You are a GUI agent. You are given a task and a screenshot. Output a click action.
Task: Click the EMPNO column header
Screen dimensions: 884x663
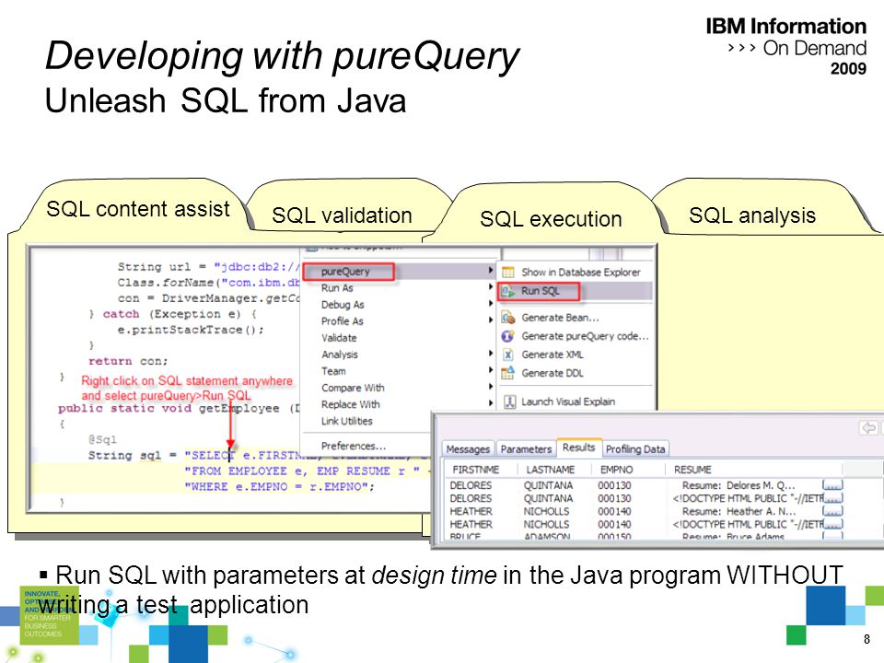coord(616,469)
